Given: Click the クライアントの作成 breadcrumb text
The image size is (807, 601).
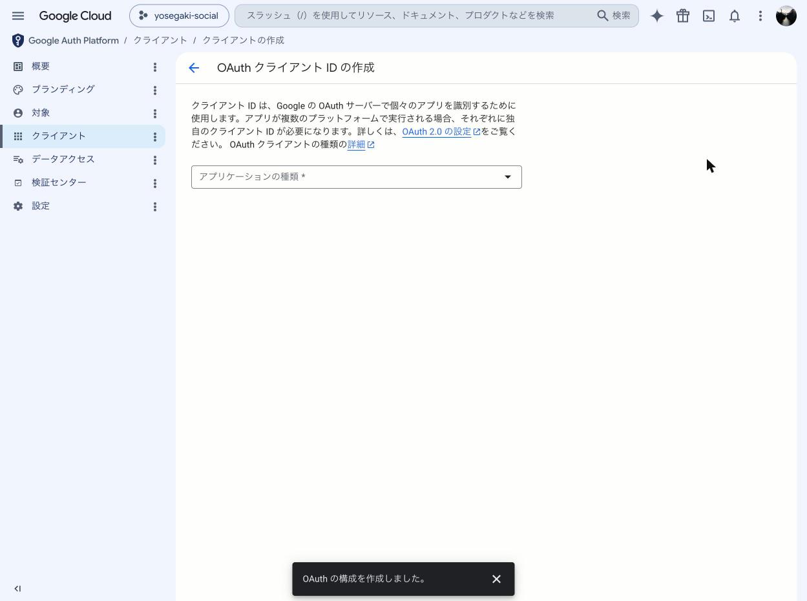Looking at the screenshot, I should pyautogui.click(x=244, y=40).
